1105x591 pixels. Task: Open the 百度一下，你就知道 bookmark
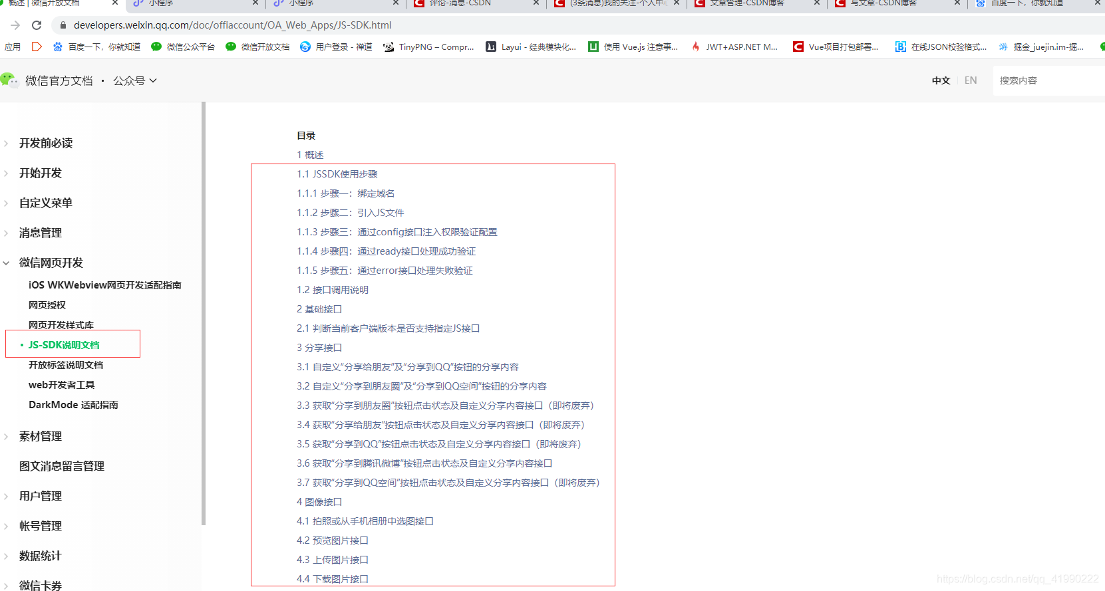pos(96,47)
